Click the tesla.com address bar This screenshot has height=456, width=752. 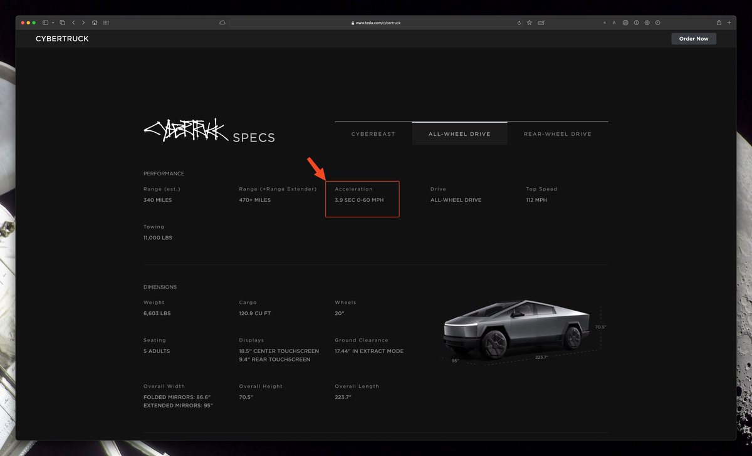coord(377,23)
